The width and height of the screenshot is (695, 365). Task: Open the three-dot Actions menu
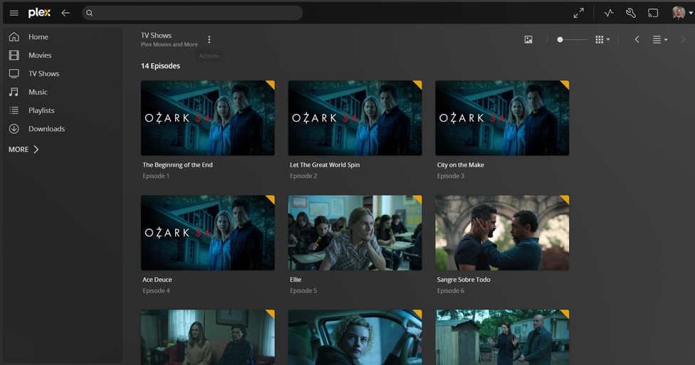tap(209, 39)
